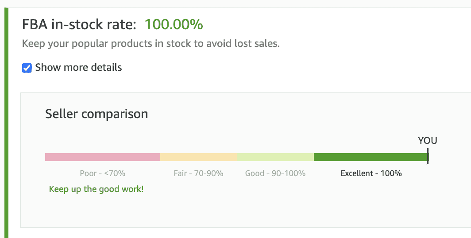Select the pink Poor segment of comparison bar

pyautogui.click(x=102, y=157)
